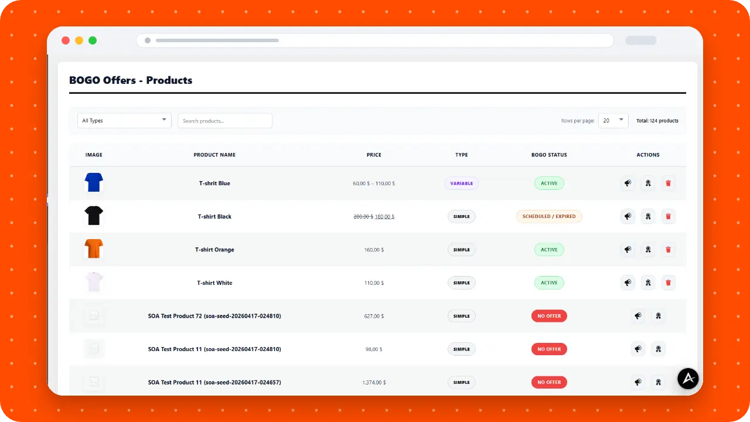Click trash icon in T-shirt White row
Viewport: 750px width, 422px height.
pyautogui.click(x=668, y=283)
